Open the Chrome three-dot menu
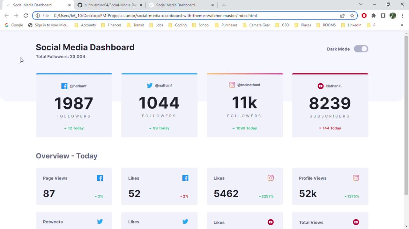409x229 pixels. (402, 16)
